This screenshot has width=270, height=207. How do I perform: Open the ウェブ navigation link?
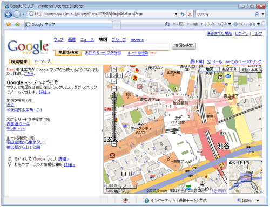coord(59,39)
